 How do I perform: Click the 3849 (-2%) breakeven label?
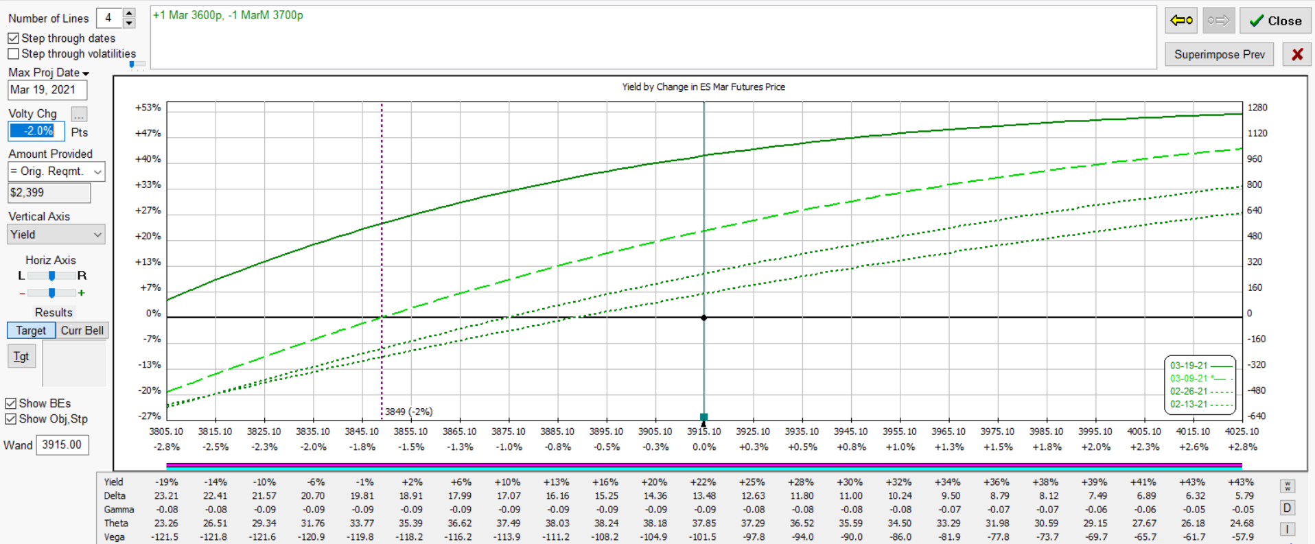pyautogui.click(x=408, y=412)
